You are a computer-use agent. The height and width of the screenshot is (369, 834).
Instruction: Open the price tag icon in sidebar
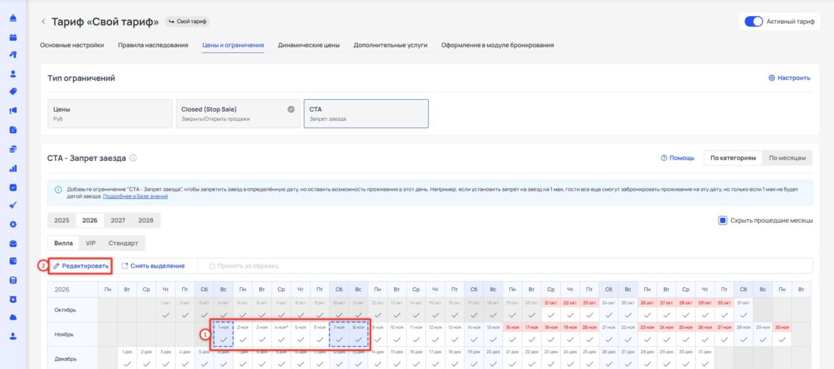pyautogui.click(x=13, y=92)
